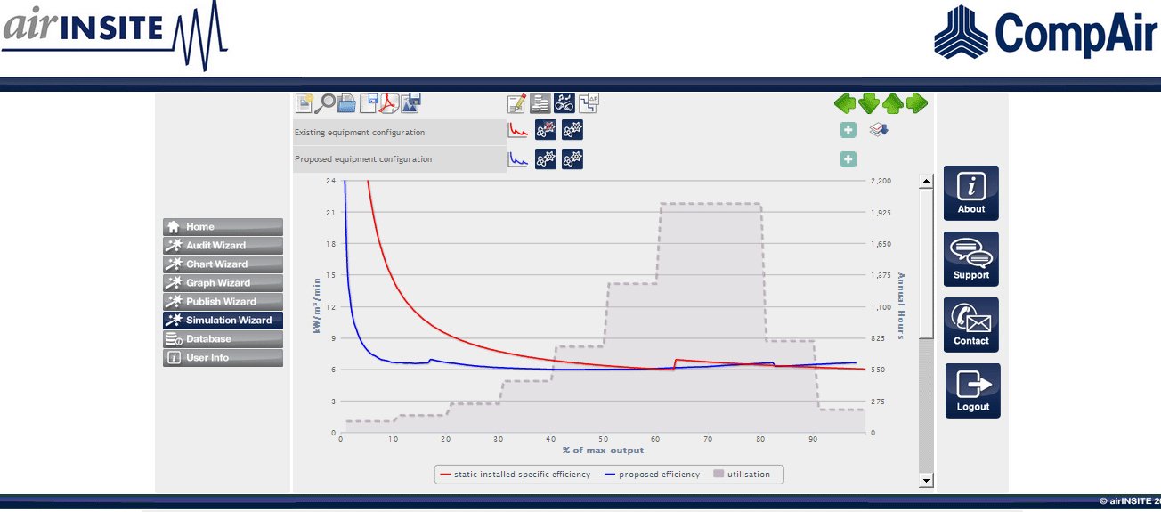Toggle the utilisation legend entry
The width and height of the screenshot is (1161, 512).
coord(742,475)
